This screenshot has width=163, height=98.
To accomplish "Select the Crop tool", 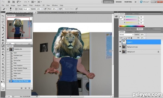I will tap(3, 28).
